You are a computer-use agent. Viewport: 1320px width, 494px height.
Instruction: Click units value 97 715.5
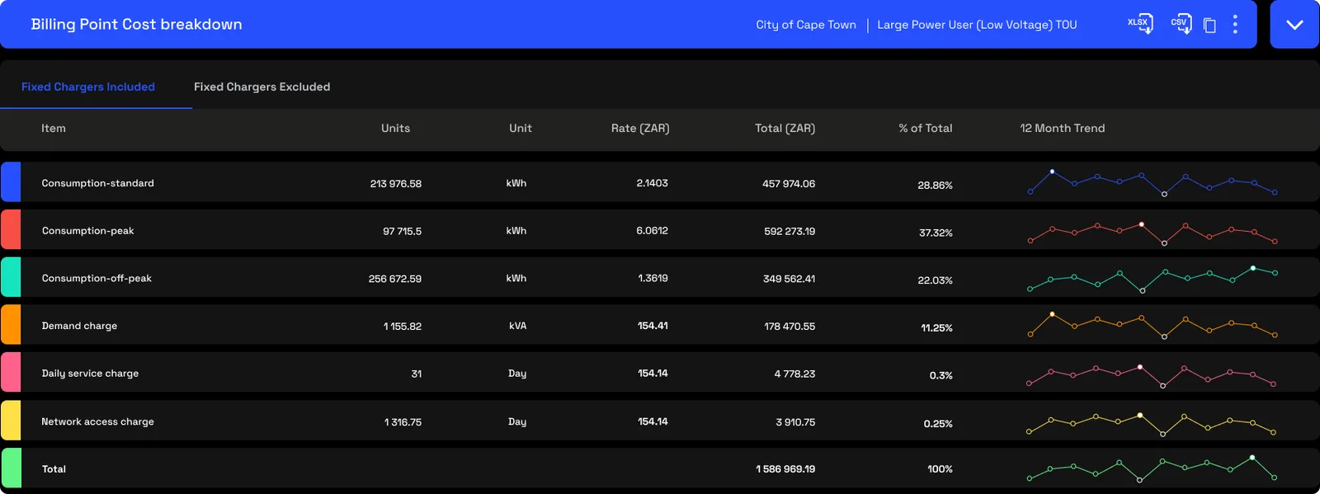402,232
